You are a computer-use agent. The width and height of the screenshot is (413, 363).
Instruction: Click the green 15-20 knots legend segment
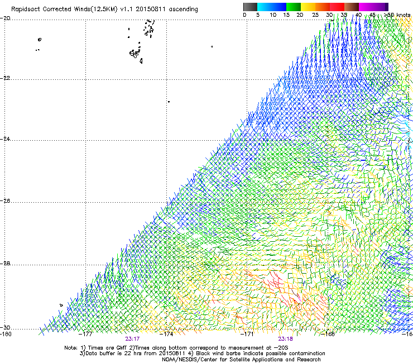(294, 7)
